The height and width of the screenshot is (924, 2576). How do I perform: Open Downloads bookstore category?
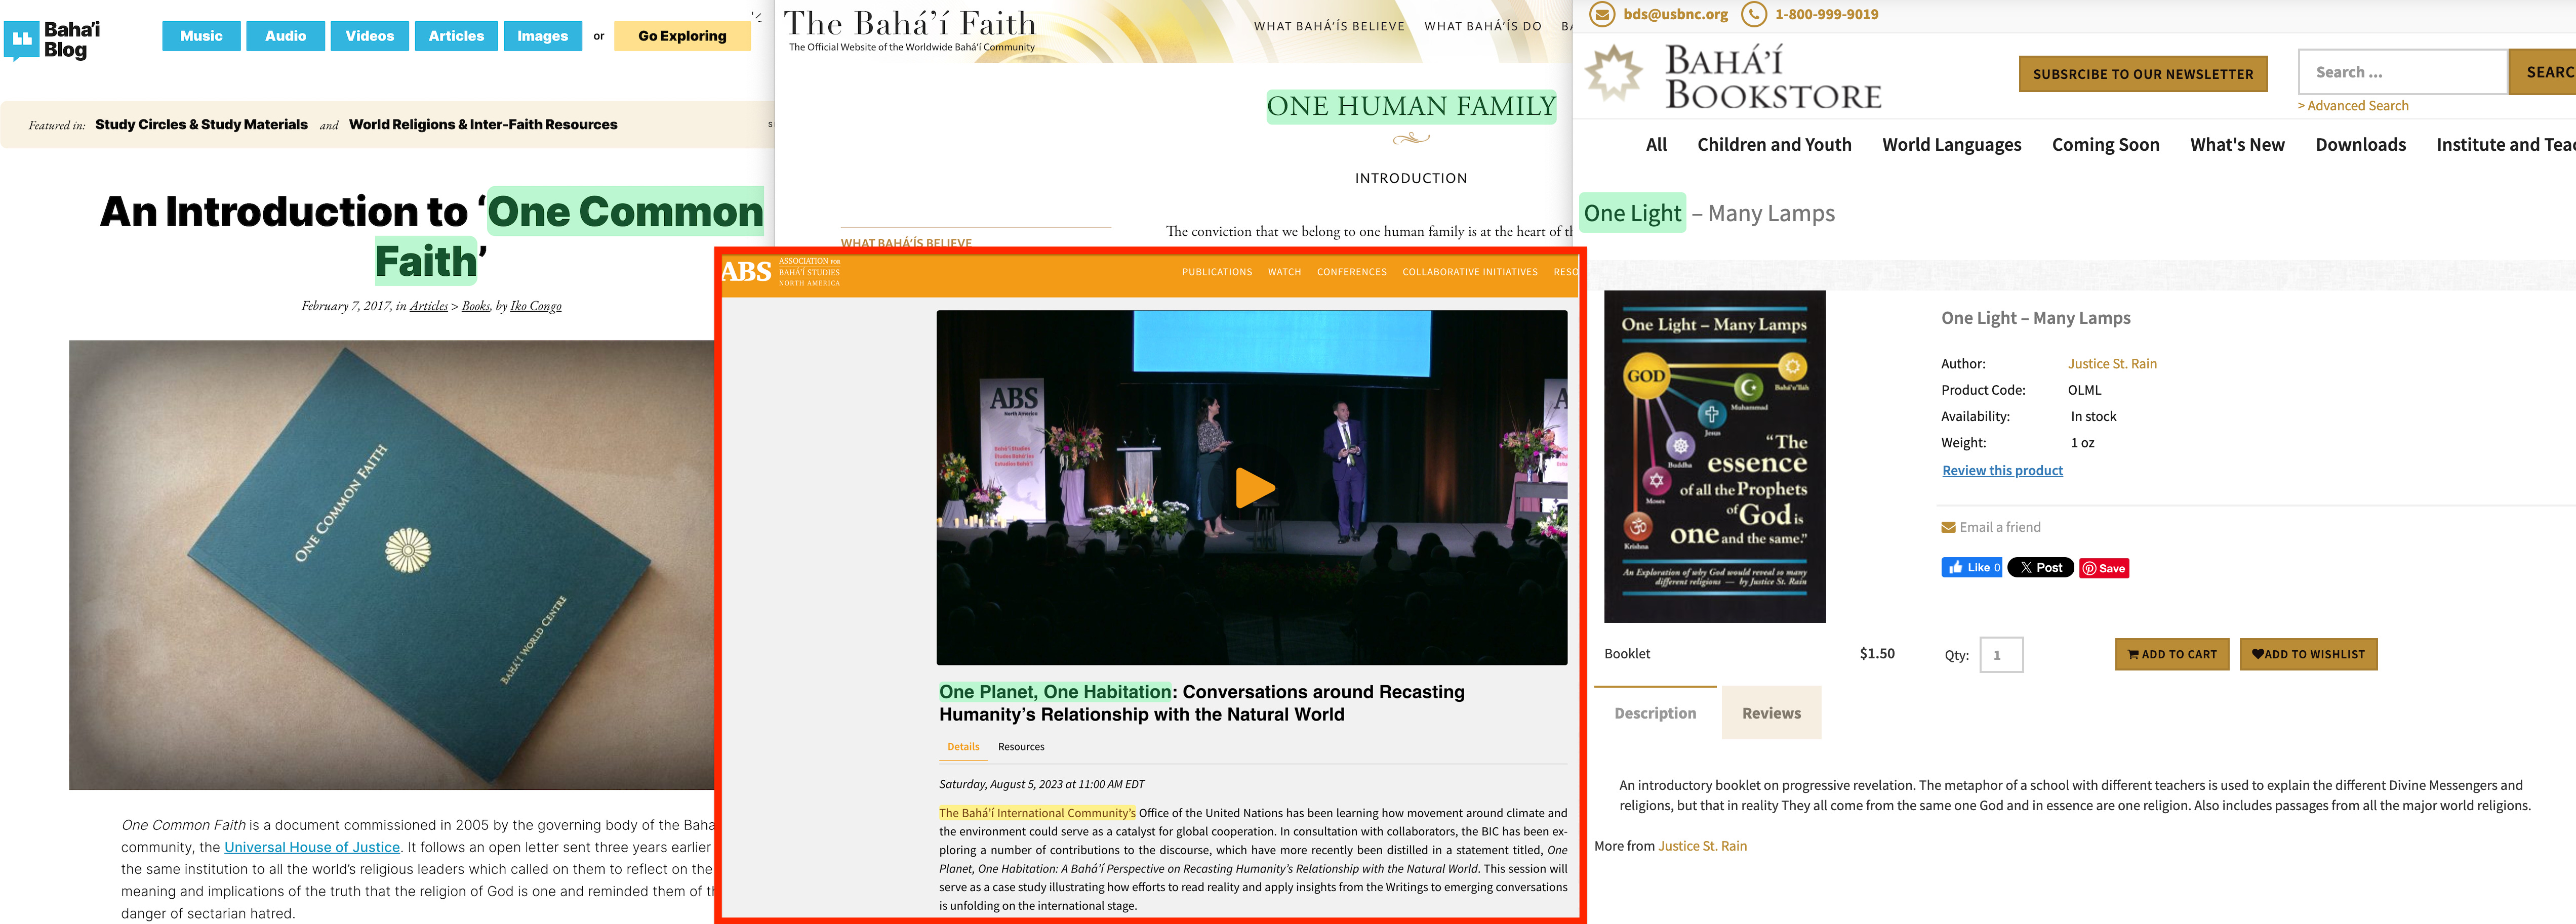2360,145
